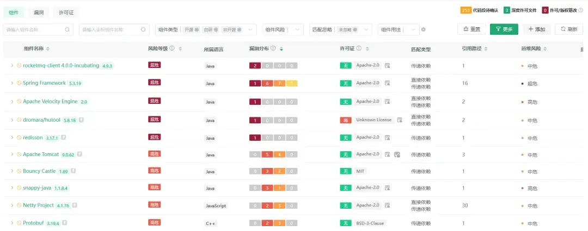Click the info icon next to 漏洞分布
This screenshot has height=231, width=588.
tap(273, 48)
